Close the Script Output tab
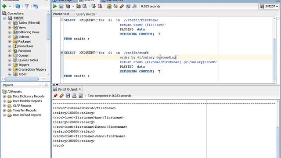Viewport: 281px width, 158px height. [x=80, y=89]
